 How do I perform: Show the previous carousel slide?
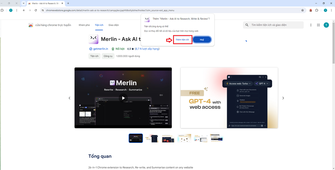click(x=69, y=98)
